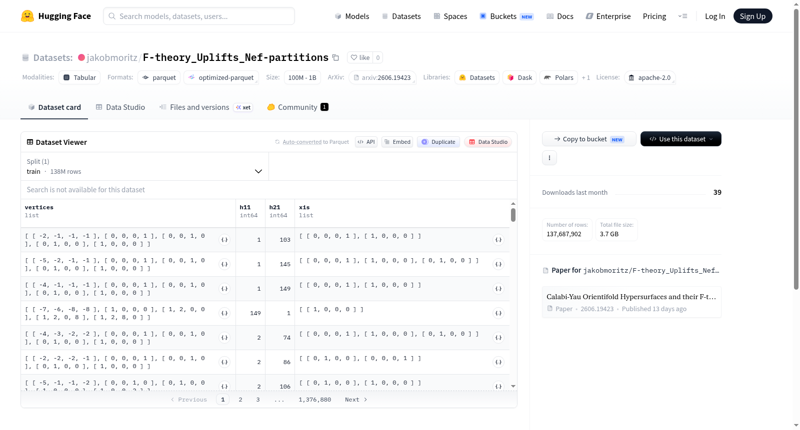Open the Enterprise nav item
This screenshot has width=800, height=430.
pyautogui.click(x=608, y=16)
